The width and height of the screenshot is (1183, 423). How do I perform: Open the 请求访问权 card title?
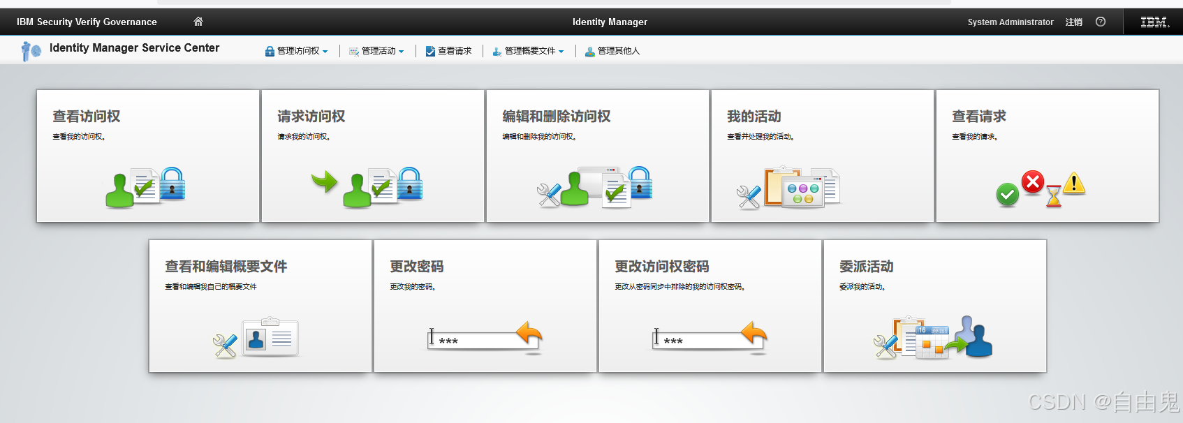point(311,117)
